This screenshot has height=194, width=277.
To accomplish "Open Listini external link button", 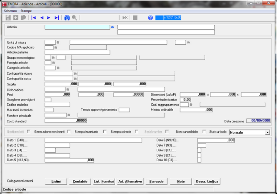I will point(56,181).
